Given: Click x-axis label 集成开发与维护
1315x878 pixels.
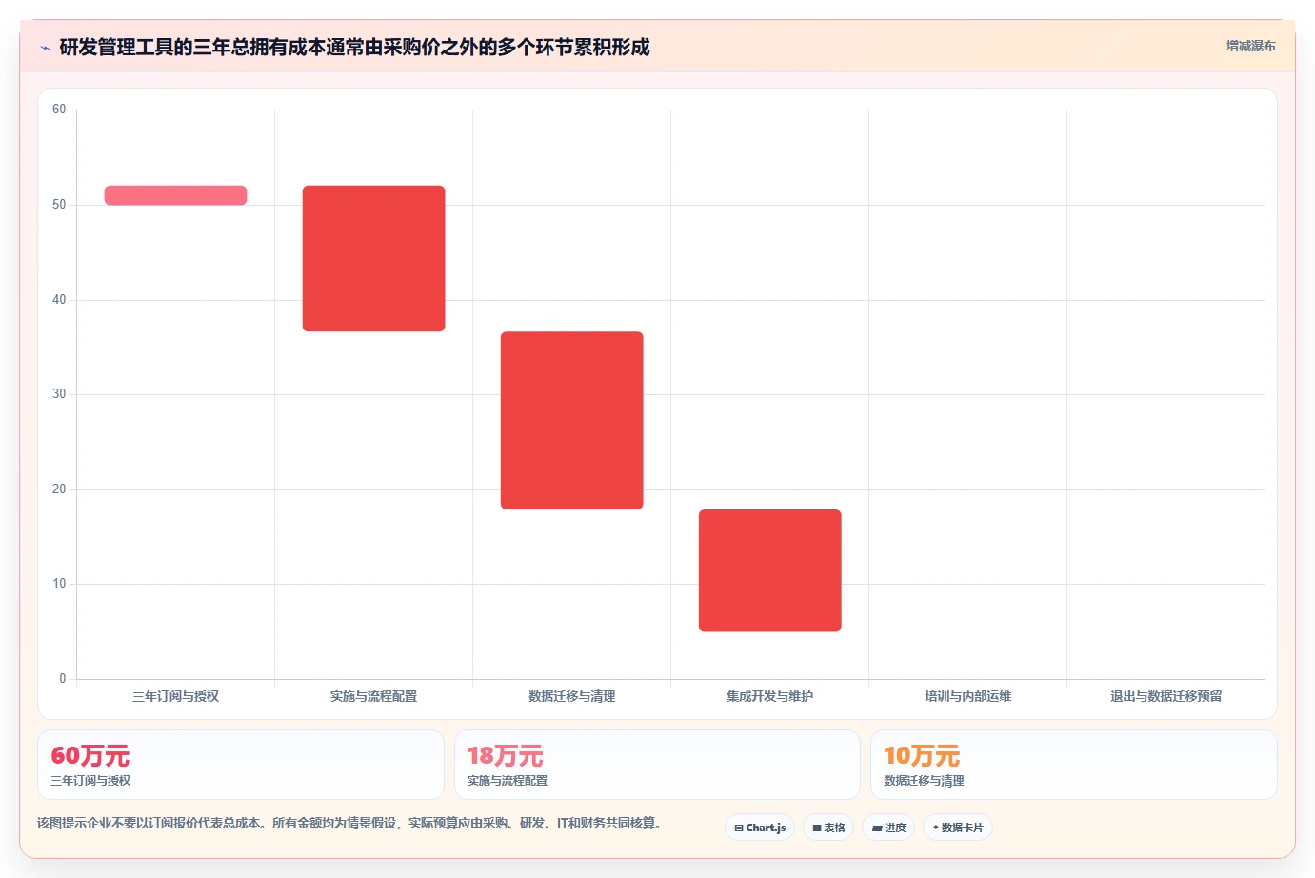Looking at the screenshot, I should (x=769, y=696).
